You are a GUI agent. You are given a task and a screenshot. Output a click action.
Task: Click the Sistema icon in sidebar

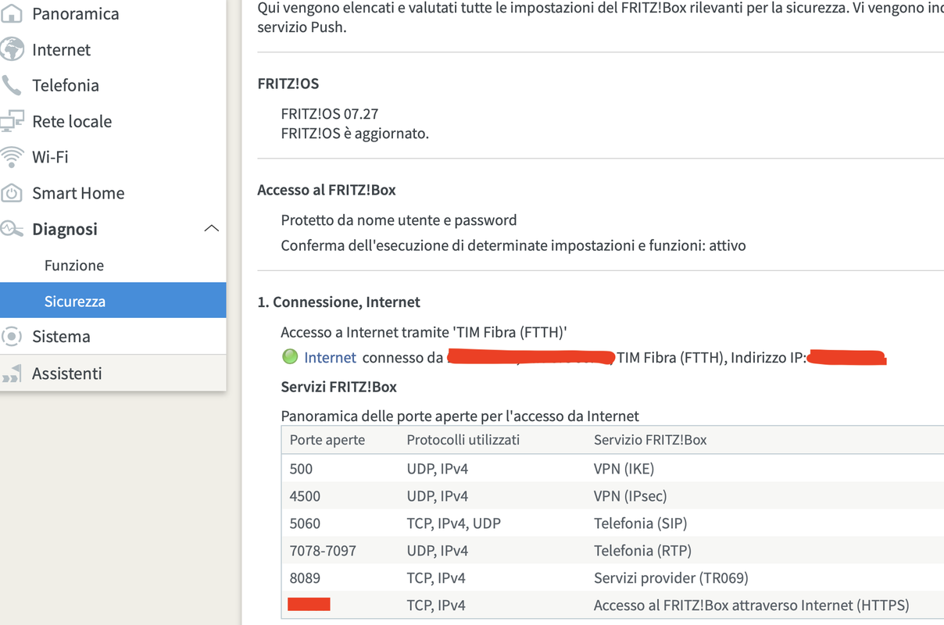coord(12,337)
